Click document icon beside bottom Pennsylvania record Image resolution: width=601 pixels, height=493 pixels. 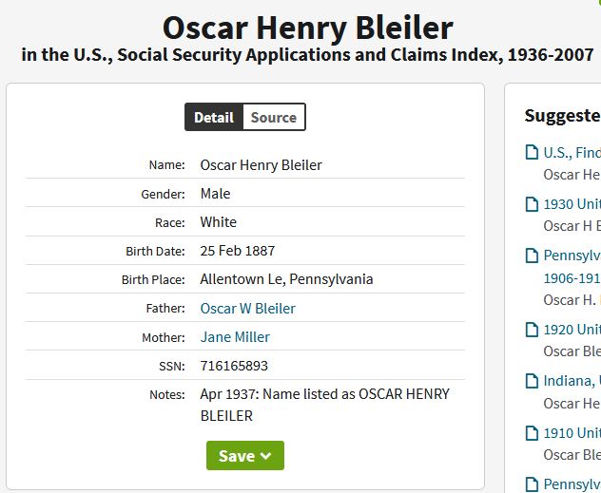[533, 484]
